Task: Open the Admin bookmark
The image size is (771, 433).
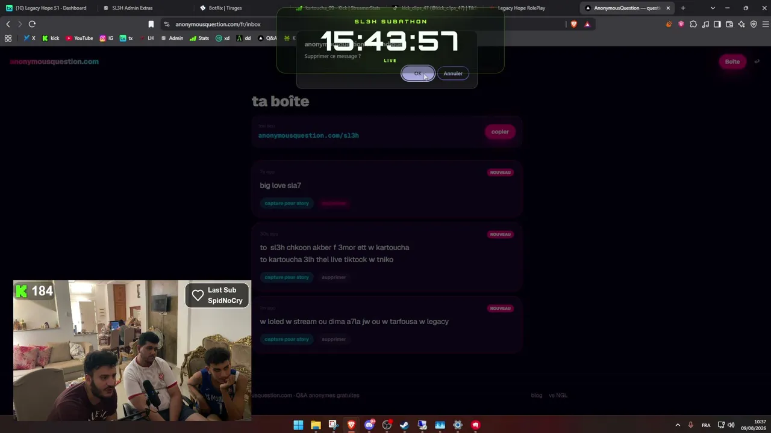Action: point(172,38)
